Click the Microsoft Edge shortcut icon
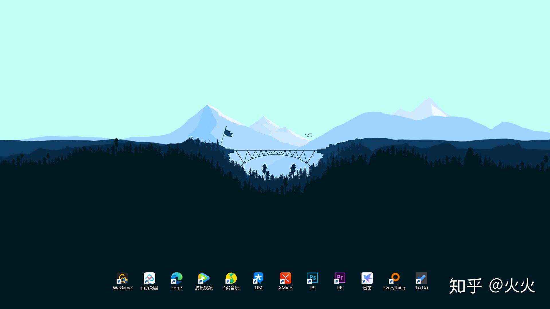The height and width of the screenshot is (309, 550). [176, 278]
